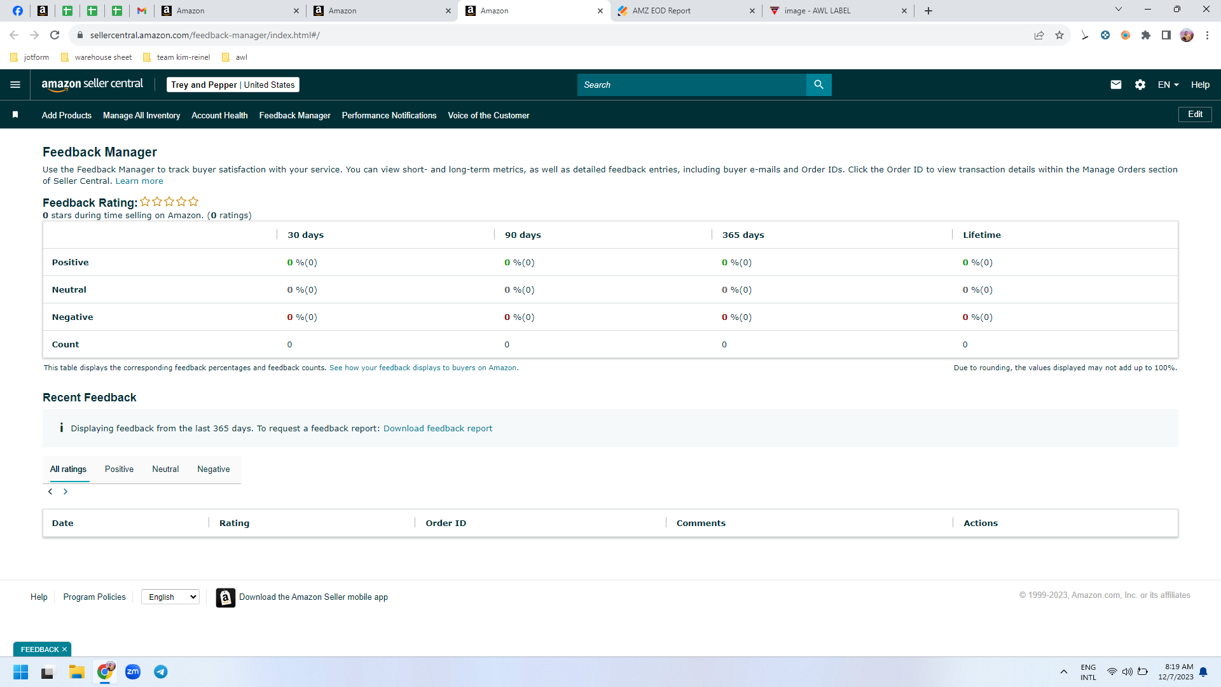Click the search magnifier button
Image resolution: width=1221 pixels, height=687 pixels.
[818, 85]
